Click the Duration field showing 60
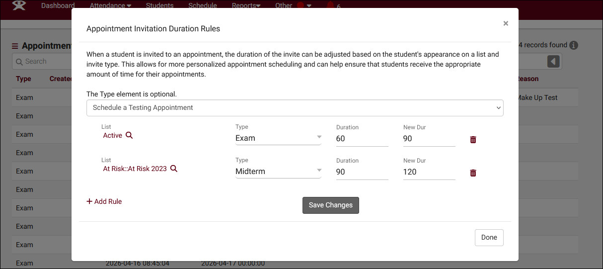The width and height of the screenshot is (603, 269). pos(362,139)
